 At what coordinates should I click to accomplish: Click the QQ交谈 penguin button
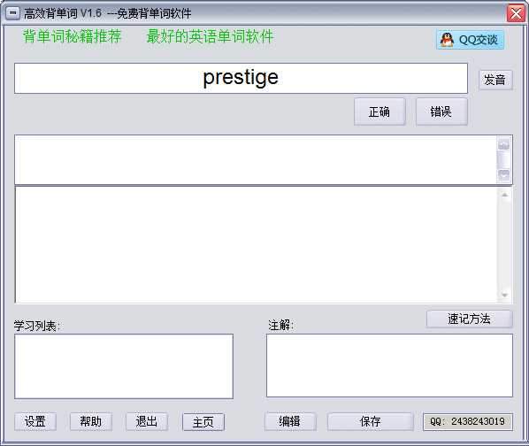(470, 40)
